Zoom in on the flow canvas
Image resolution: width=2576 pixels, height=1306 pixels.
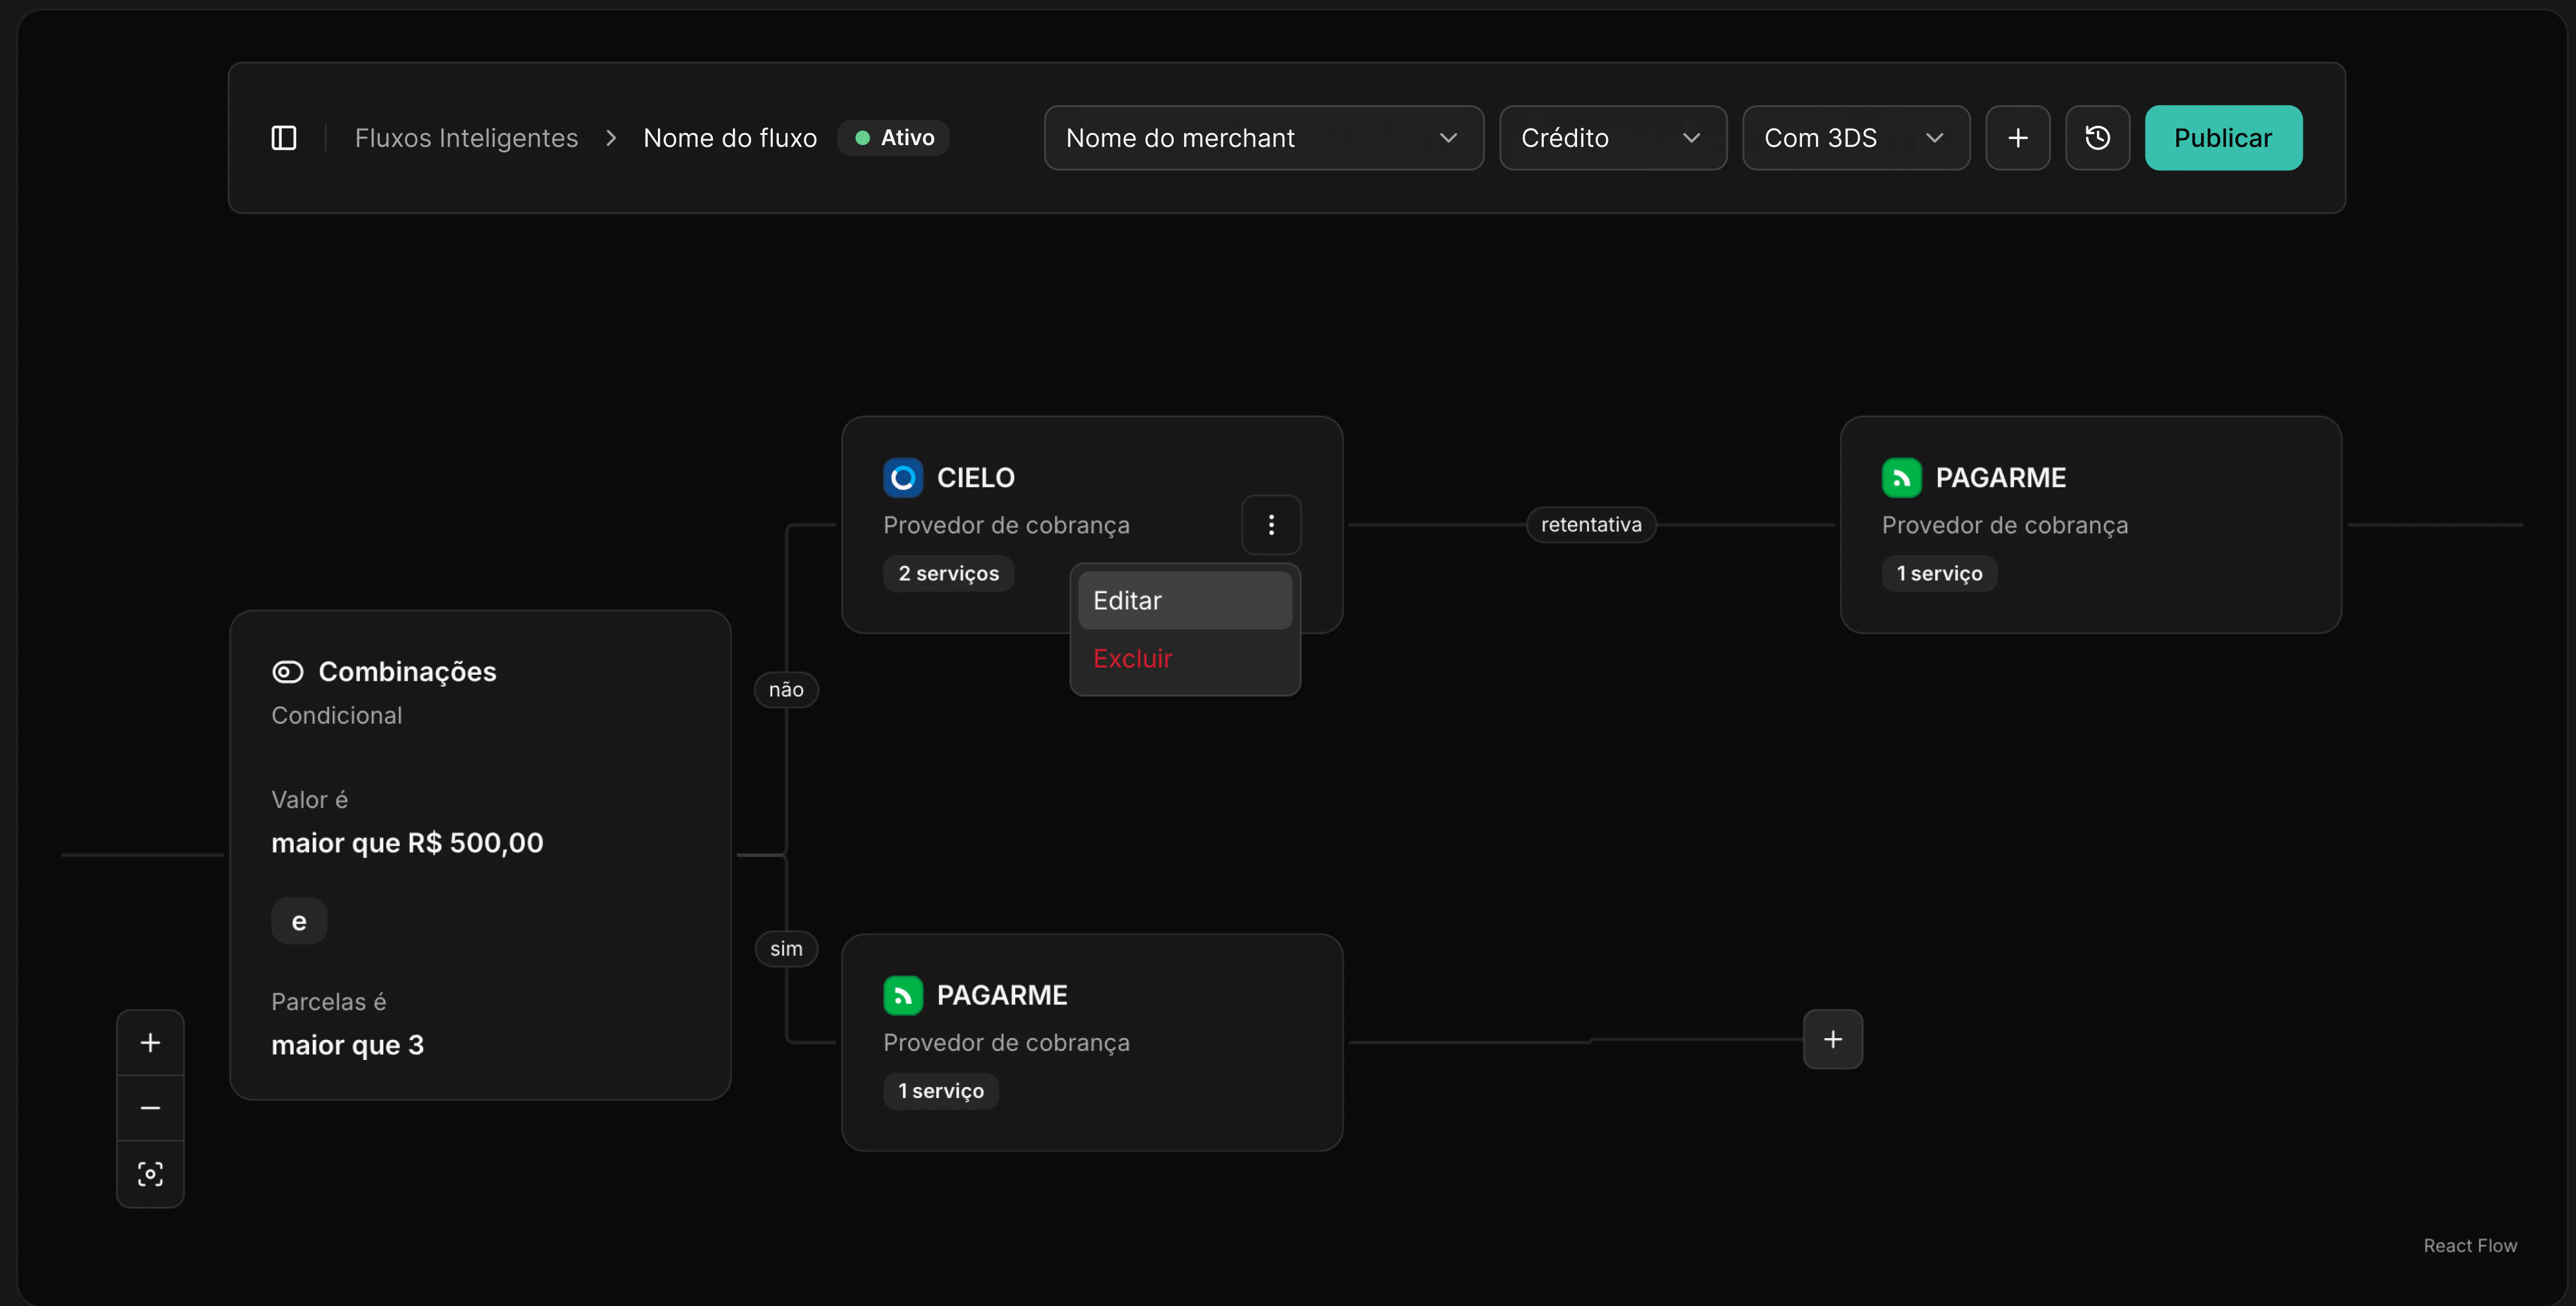pyautogui.click(x=150, y=1043)
